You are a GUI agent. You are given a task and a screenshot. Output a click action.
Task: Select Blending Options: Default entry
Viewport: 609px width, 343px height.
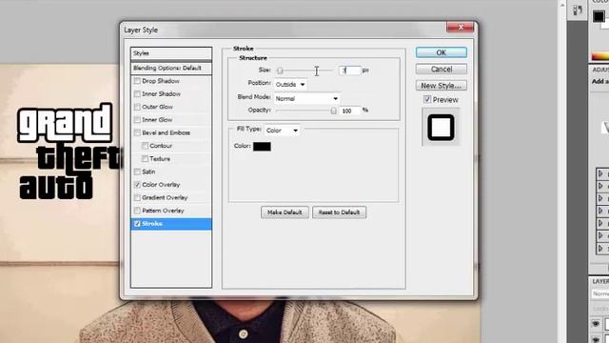(x=171, y=68)
